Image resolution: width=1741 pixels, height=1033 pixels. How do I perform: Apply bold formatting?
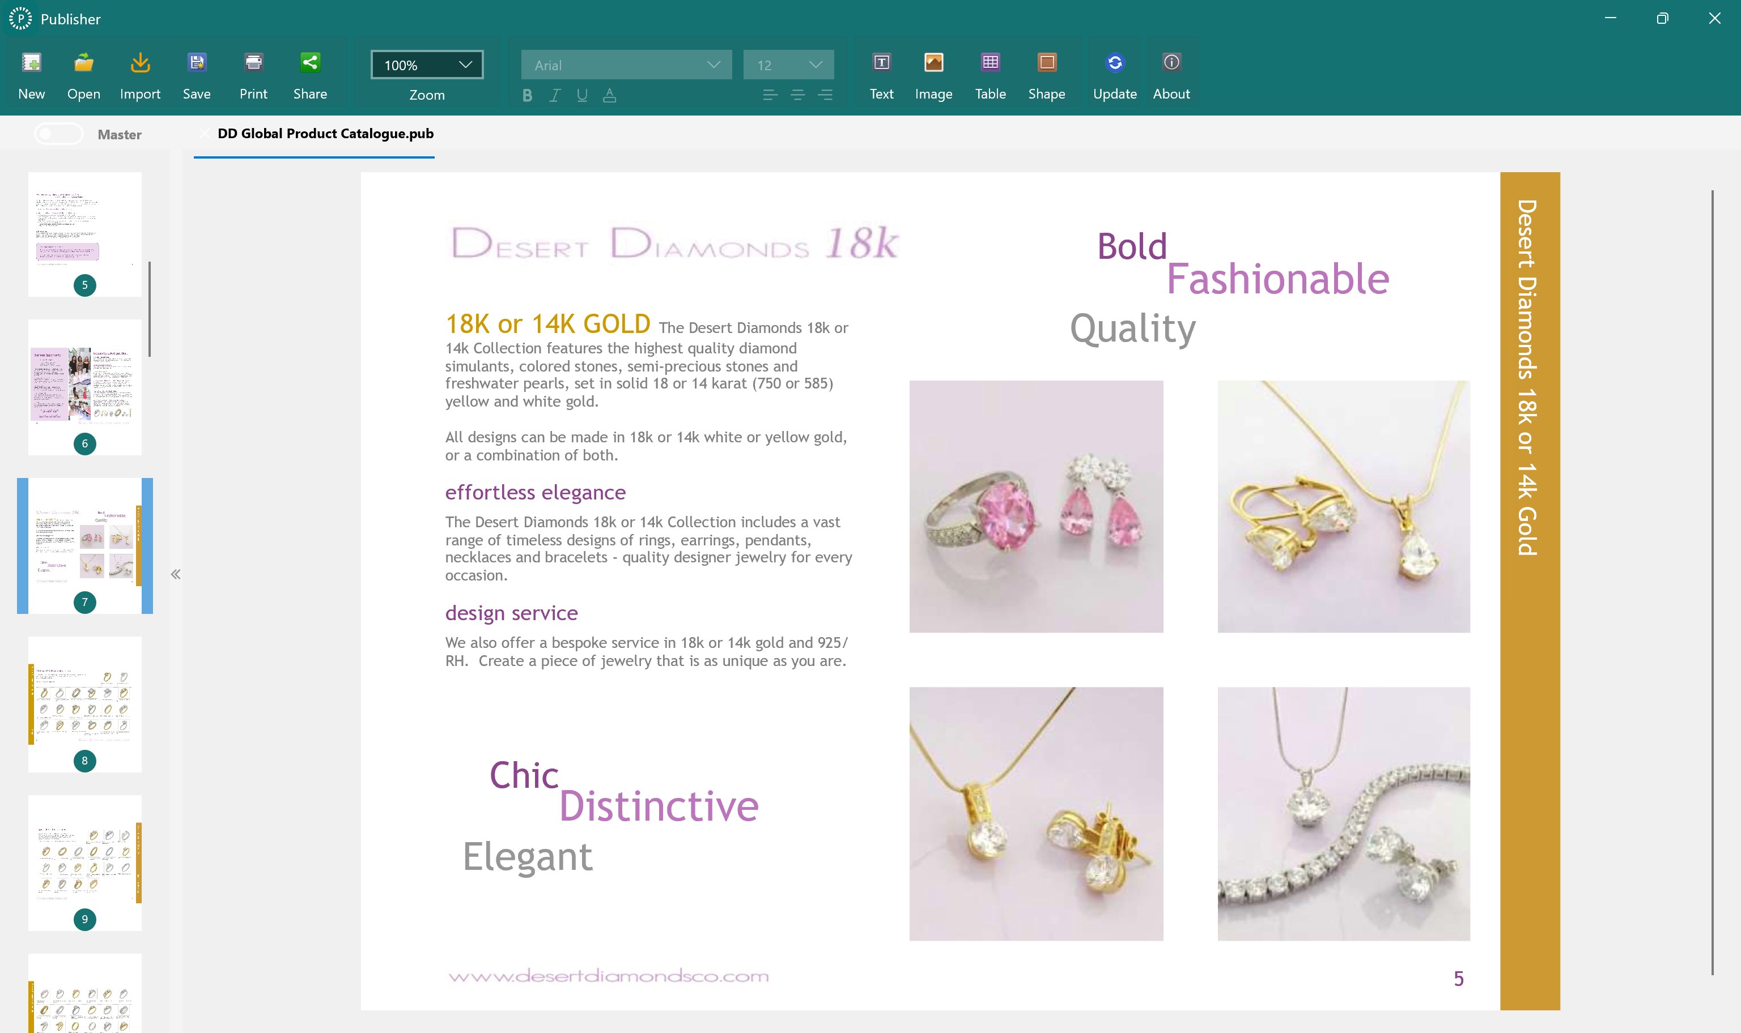point(527,95)
